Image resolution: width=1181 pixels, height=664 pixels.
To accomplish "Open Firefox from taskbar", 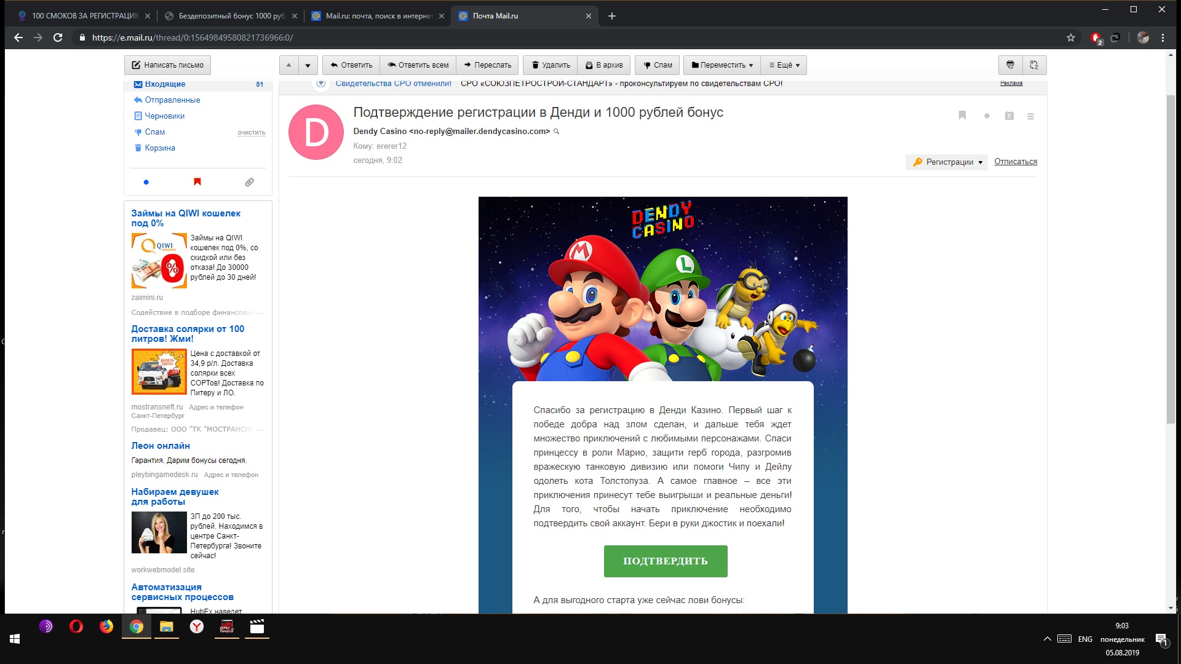I will pos(106,626).
